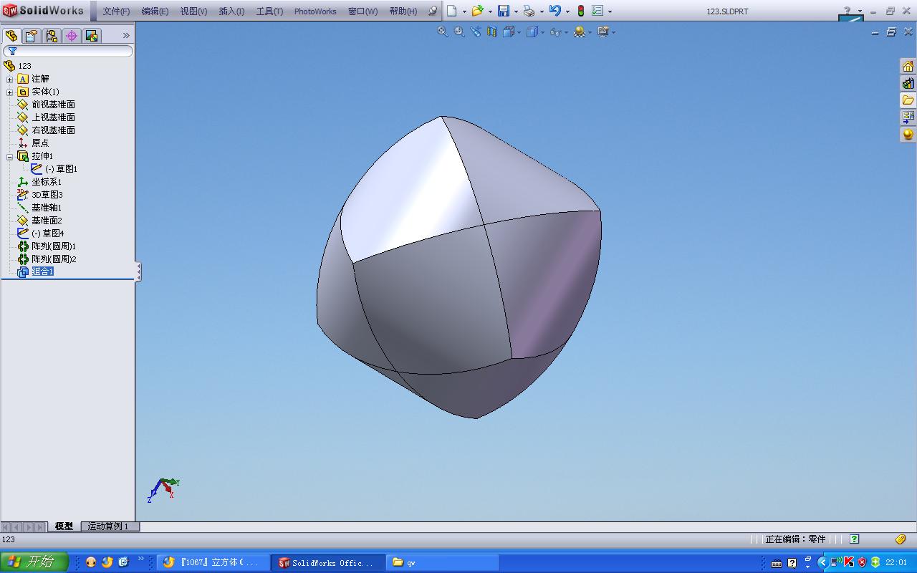Click the Print icon
Viewport: 917px width, 573px height.
(529, 11)
